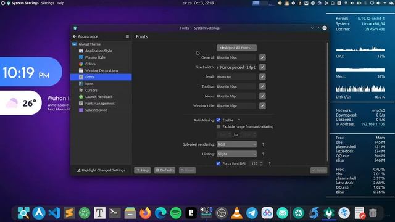
Task: Click the Defaults button
Action: coord(165,170)
